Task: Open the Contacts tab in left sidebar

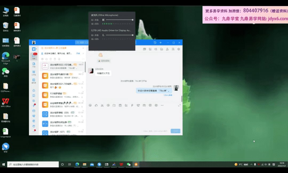Action: coord(34,80)
